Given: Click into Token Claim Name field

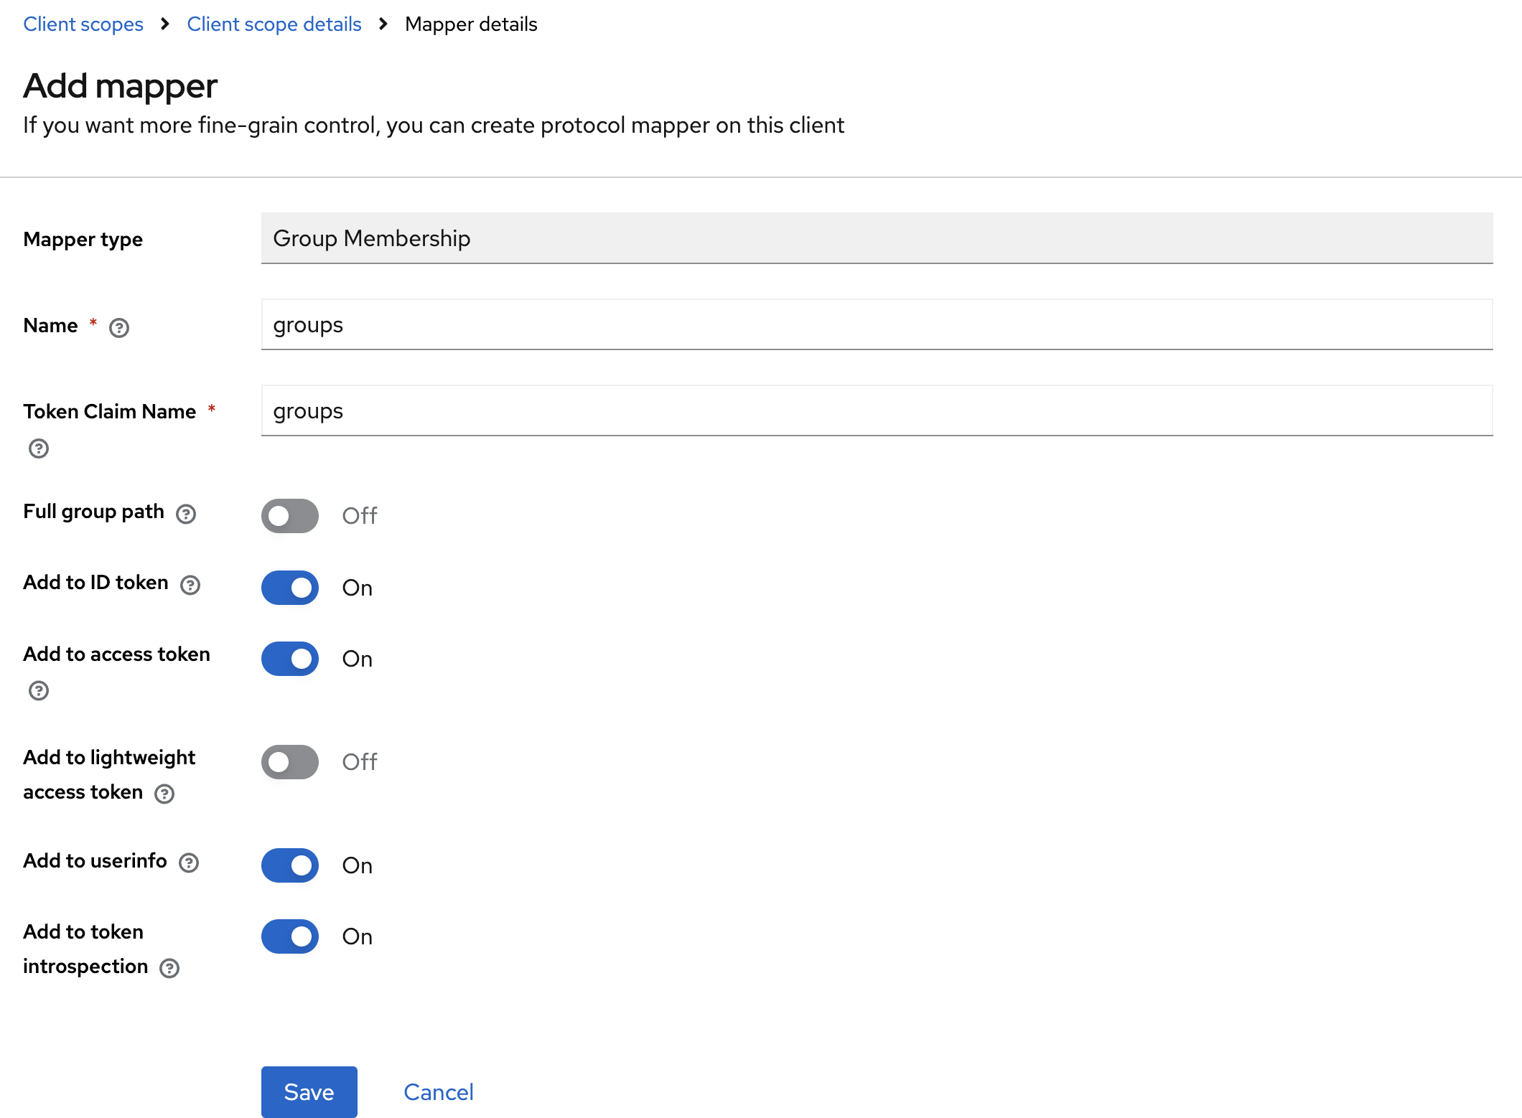Looking at the screenshot, I should click(876, 411).
